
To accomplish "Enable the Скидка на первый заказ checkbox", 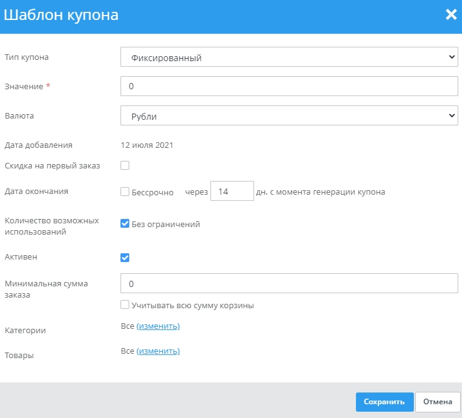I will coord(125,165).
